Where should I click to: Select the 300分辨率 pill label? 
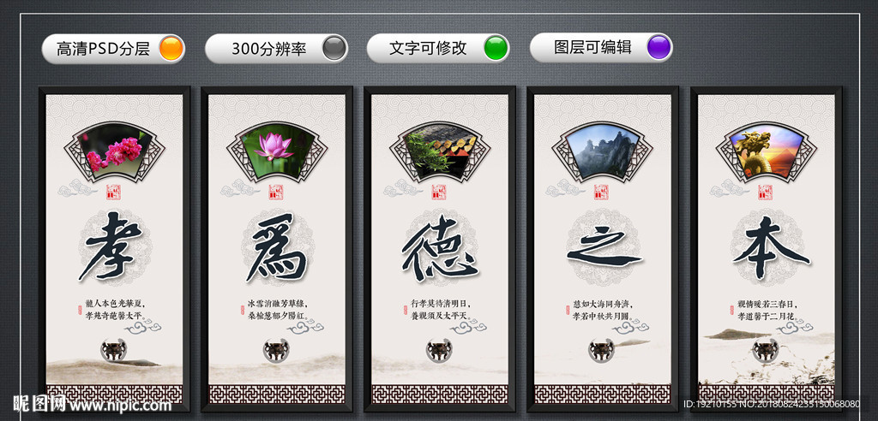268,49
